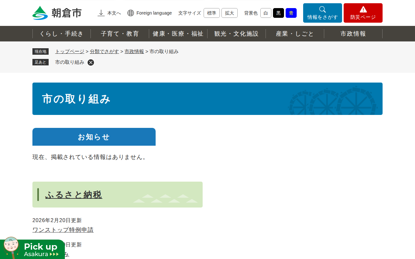Enlarge text with 拡大 button
Image resolution: width=415 pixels, height=259 pixels.
230,13
